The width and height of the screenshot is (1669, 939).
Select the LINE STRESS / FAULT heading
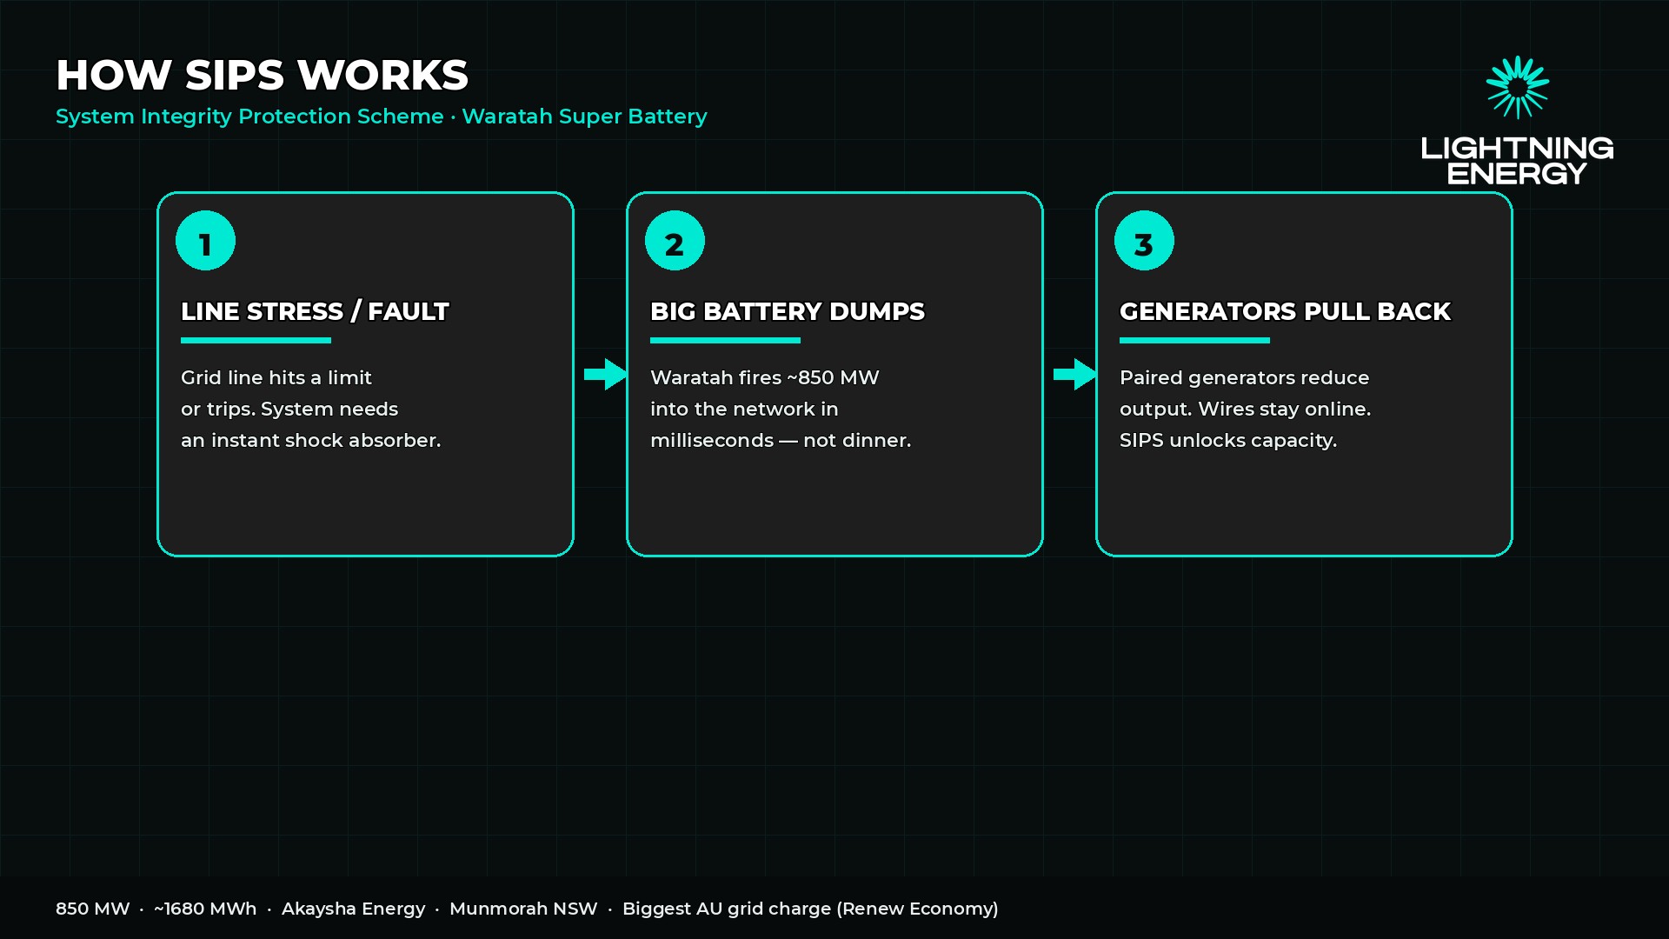pyautogui.click(x=315, y=311)
